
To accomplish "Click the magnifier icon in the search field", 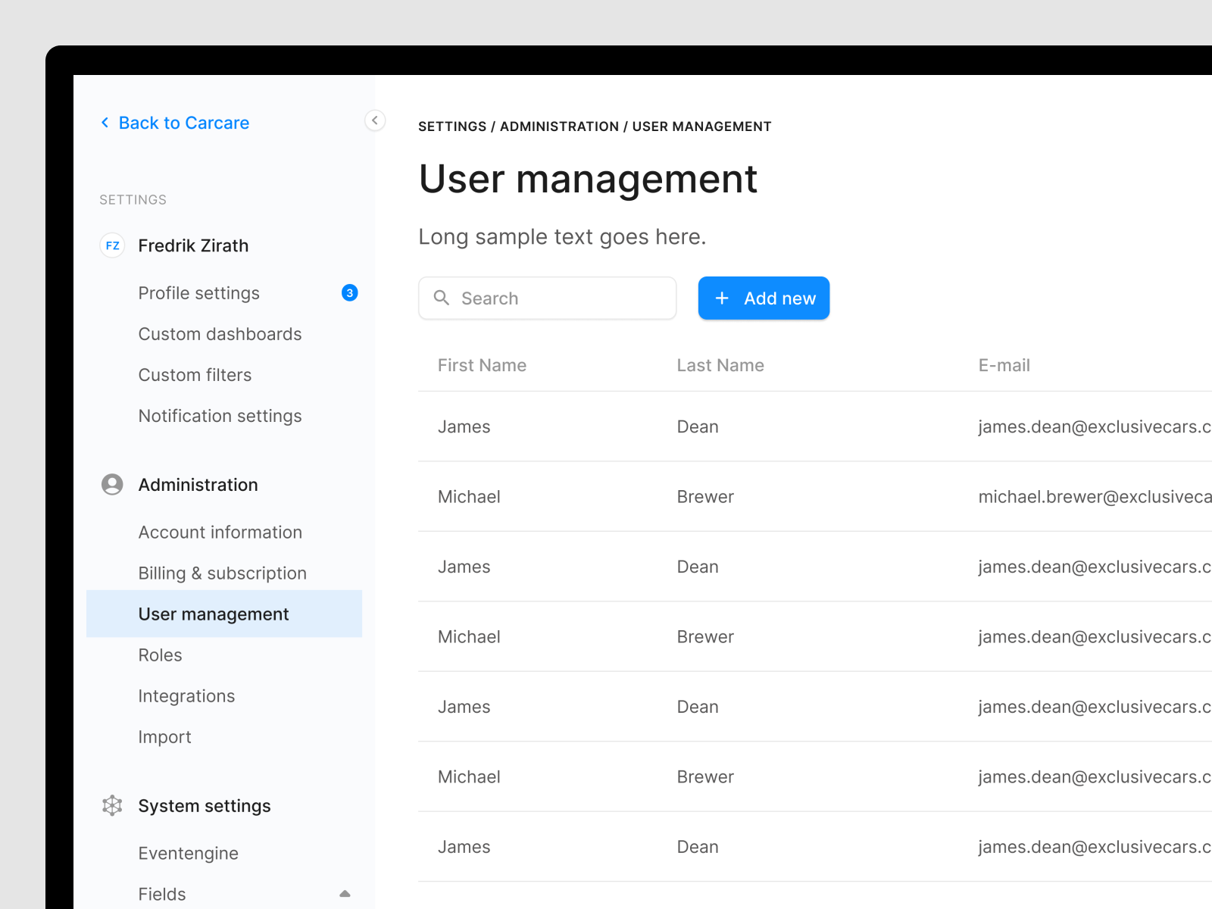I will (442, 298).
